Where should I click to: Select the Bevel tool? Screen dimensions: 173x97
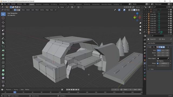coord(3,59)
